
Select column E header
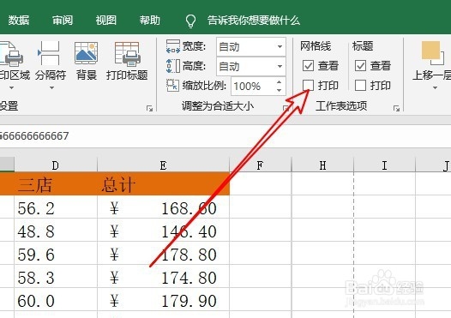pos(164,165)
